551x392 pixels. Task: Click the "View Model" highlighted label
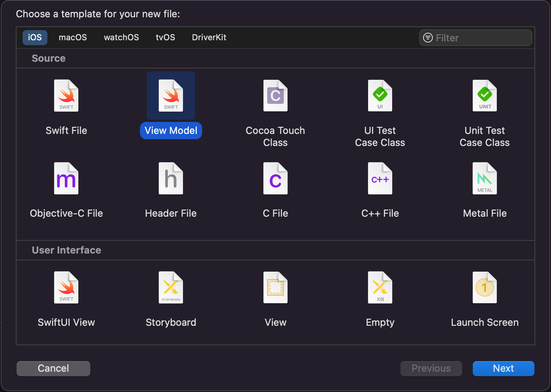[171, 131]
